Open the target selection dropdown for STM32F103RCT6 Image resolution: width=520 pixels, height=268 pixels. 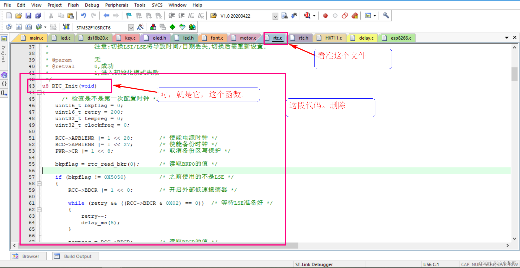(x=131, y=27)
